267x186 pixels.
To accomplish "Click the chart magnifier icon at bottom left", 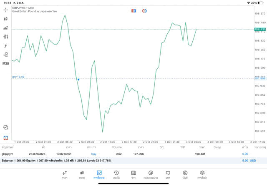I will (5, 128).
